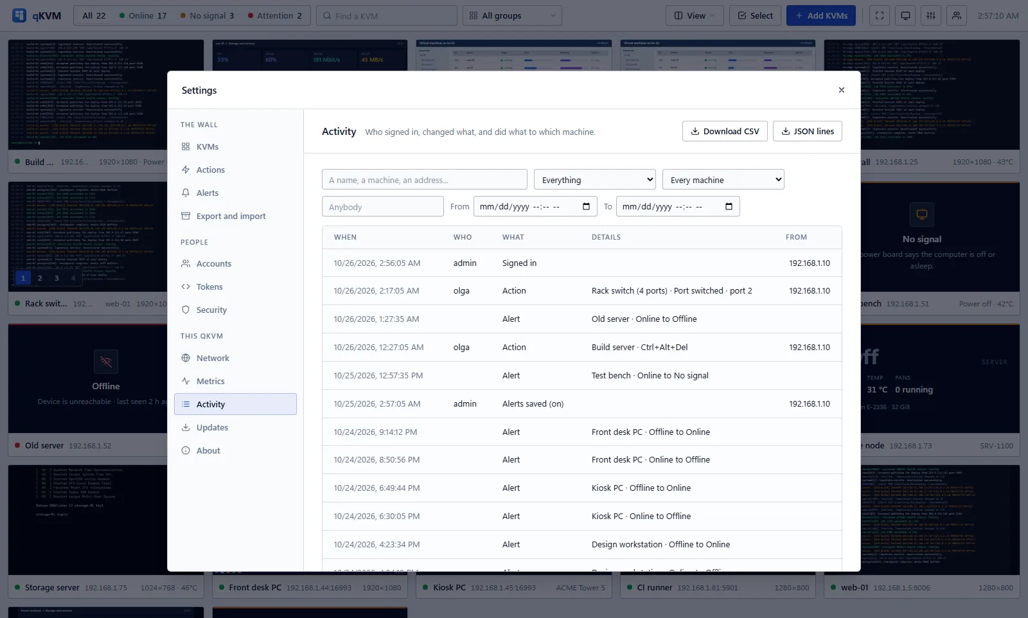Open the All groups dropdown
Viewport: 1028px width, 618px height.
pos(512,15)
